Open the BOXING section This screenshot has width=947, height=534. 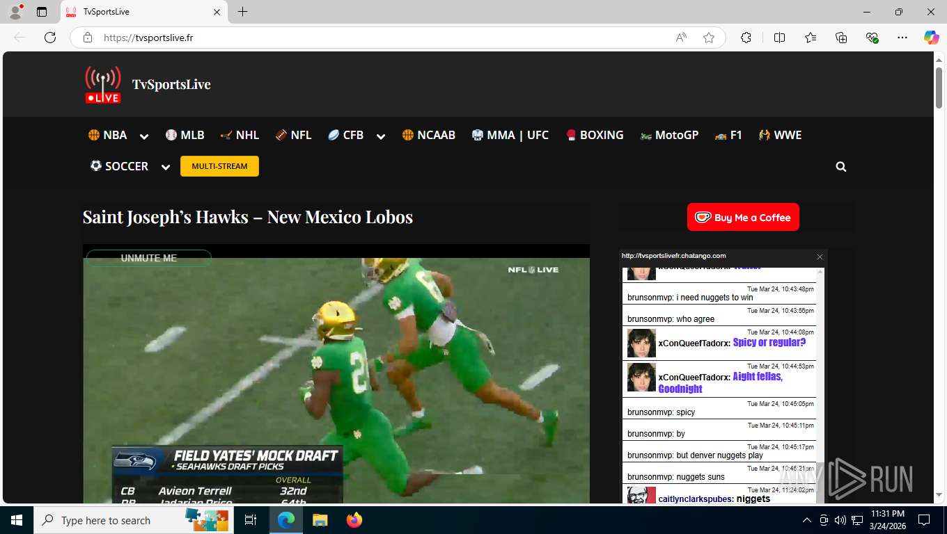click(594, 135)
